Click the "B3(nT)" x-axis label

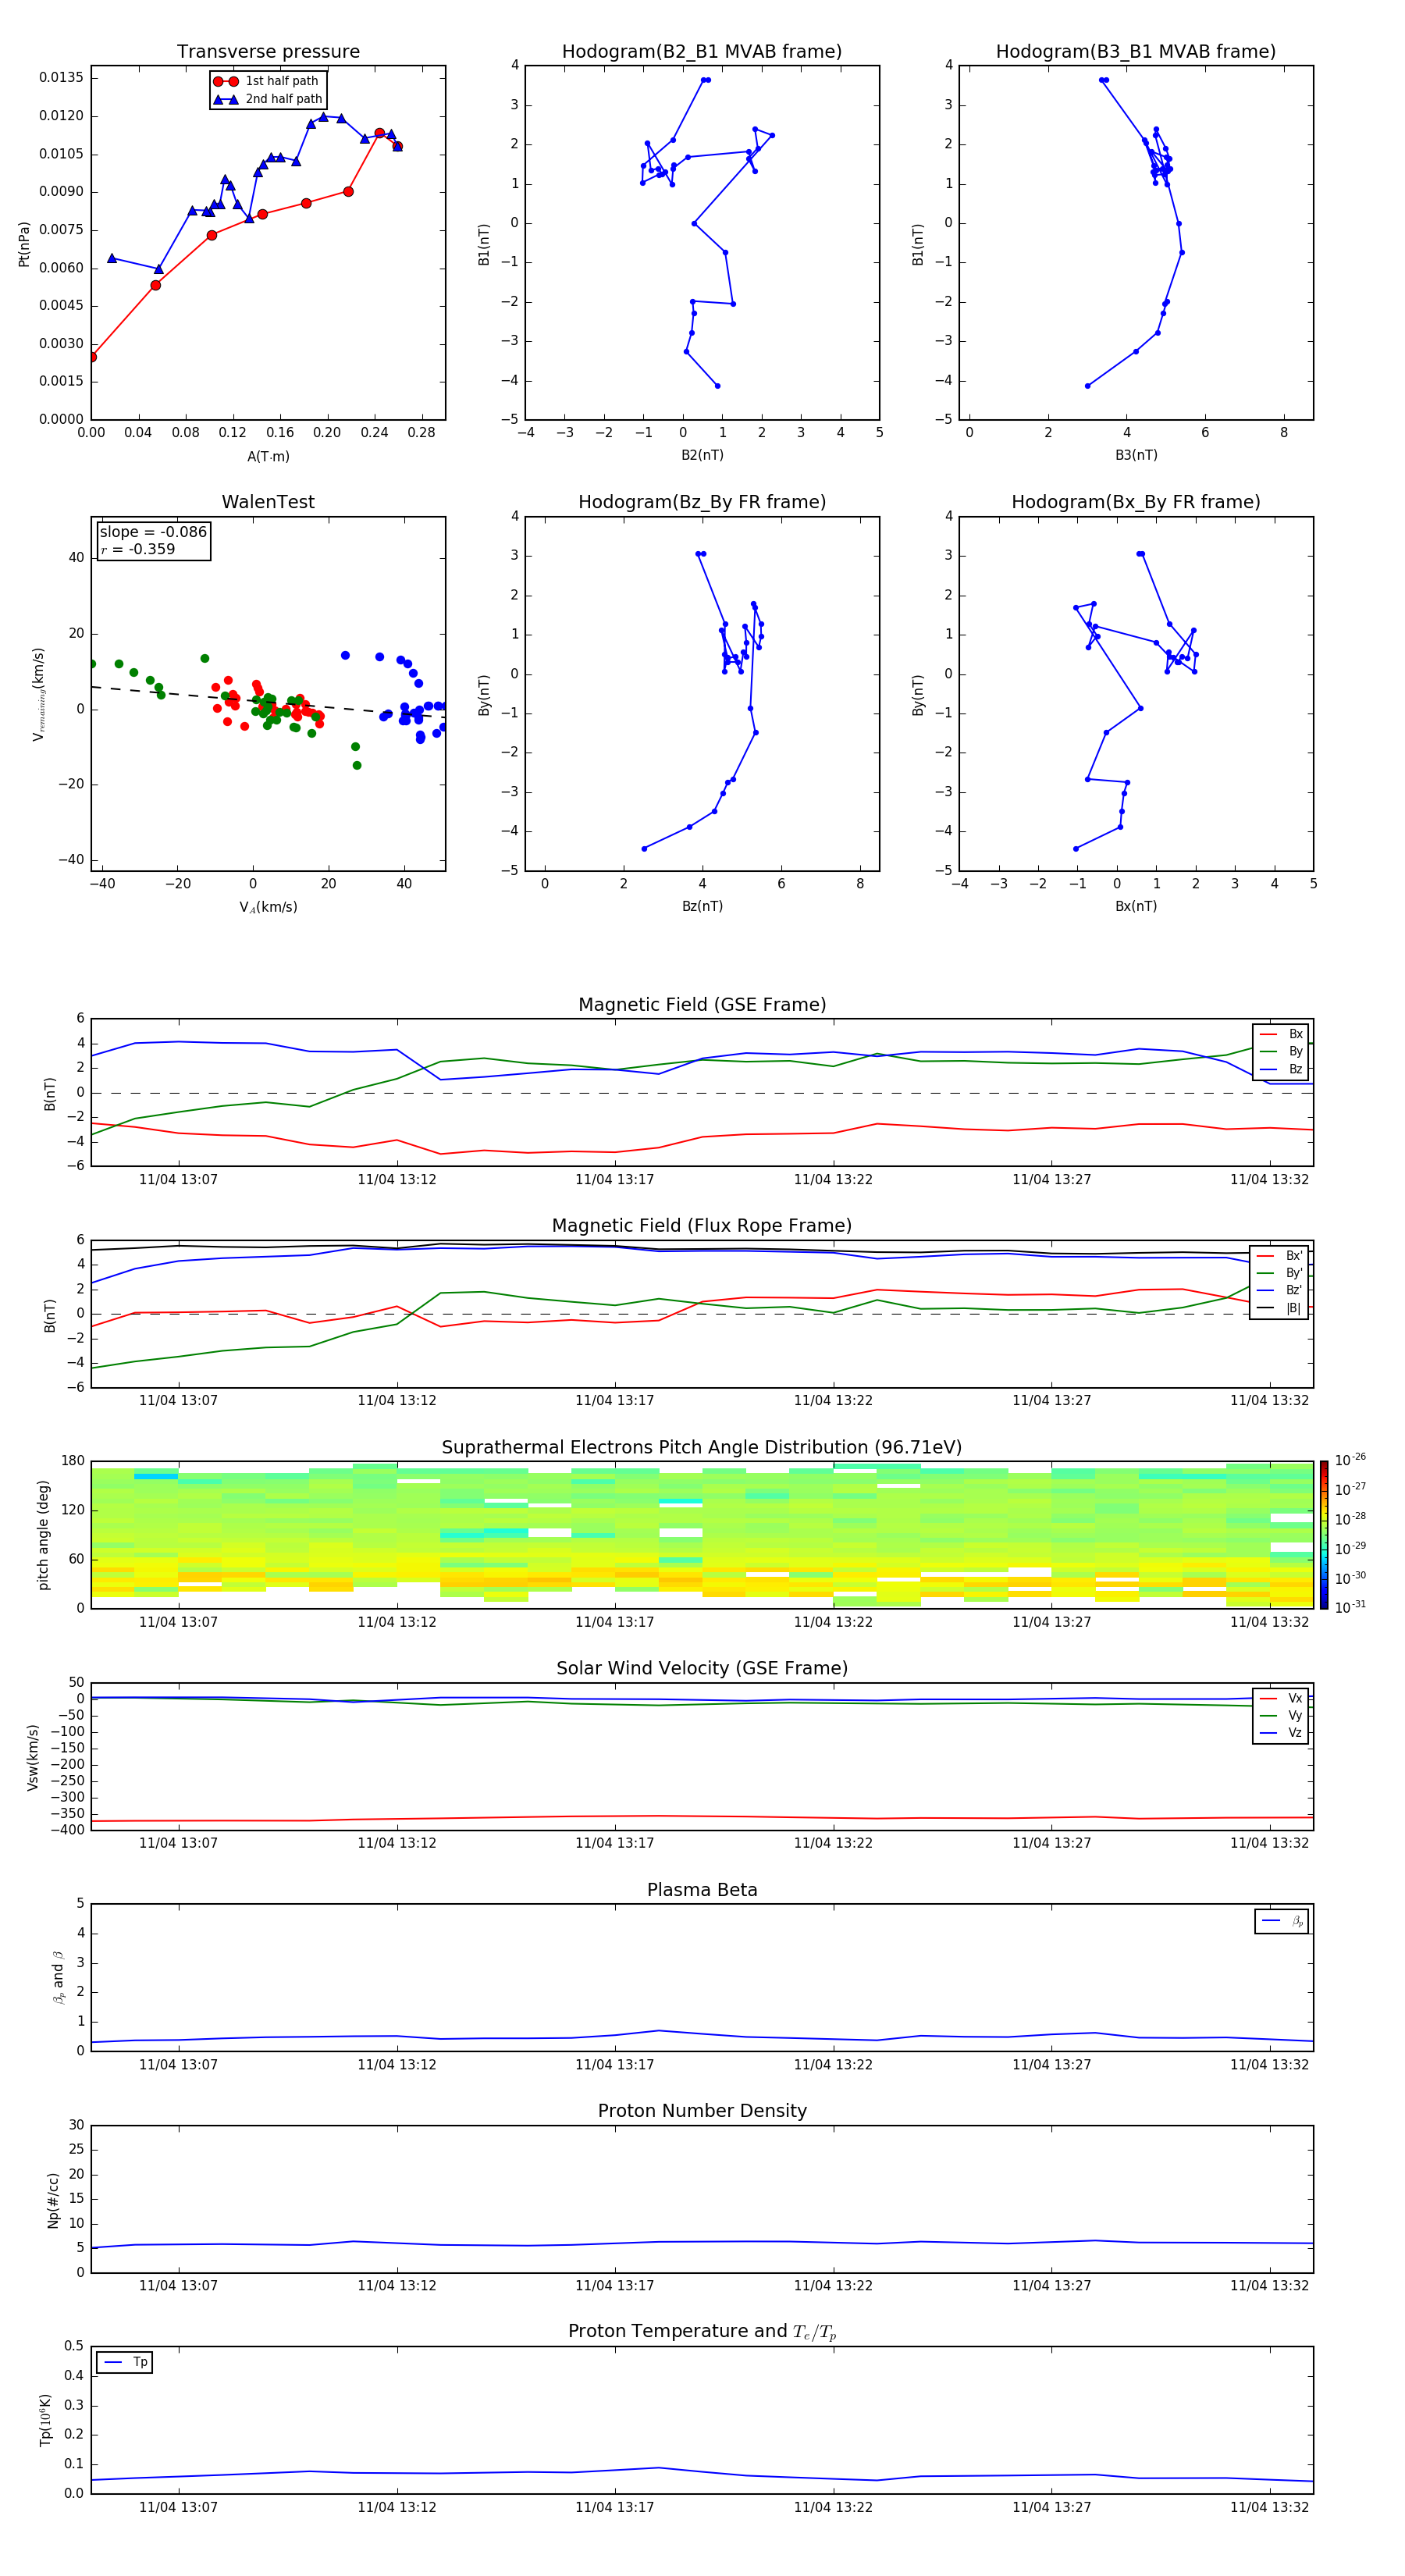[x=1136, y=455]
